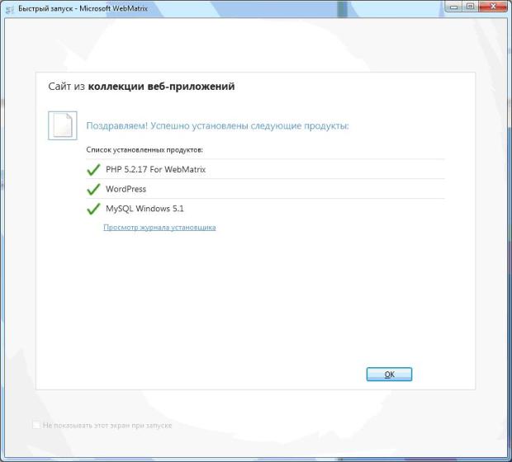Image resolution: width=512 pixels, height=462 pixels.
Task: Maximize the WebMatrix window
Action: click(471, 7)
